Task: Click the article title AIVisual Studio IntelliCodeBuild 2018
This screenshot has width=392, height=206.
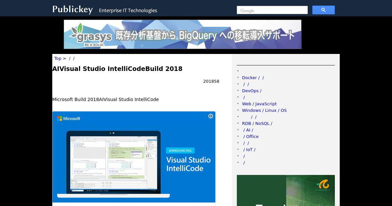Action: [x=117, y=69]
